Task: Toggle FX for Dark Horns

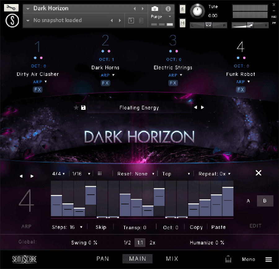Action: [x=105, y=83]
